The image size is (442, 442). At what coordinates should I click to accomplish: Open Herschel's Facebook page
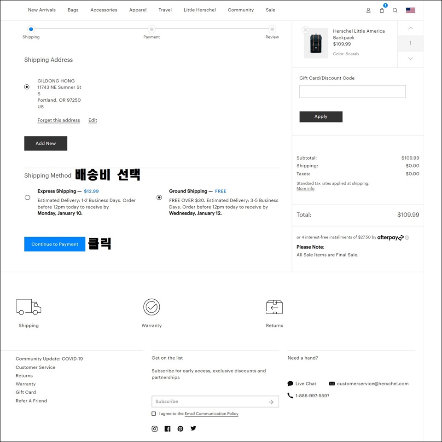coord(168,429)
